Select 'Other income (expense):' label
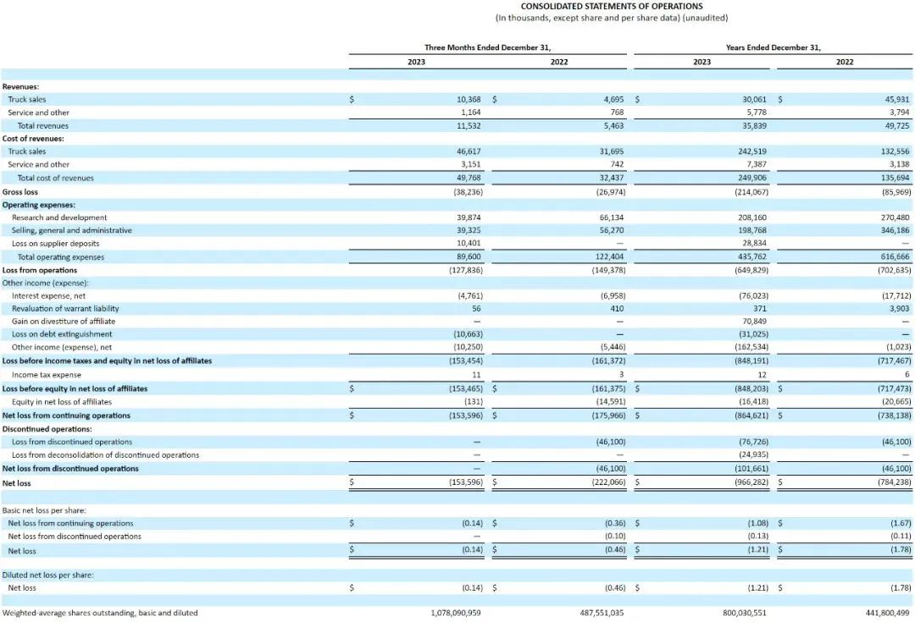The width and height of the screenshot is (915, 622). [46, 283]
